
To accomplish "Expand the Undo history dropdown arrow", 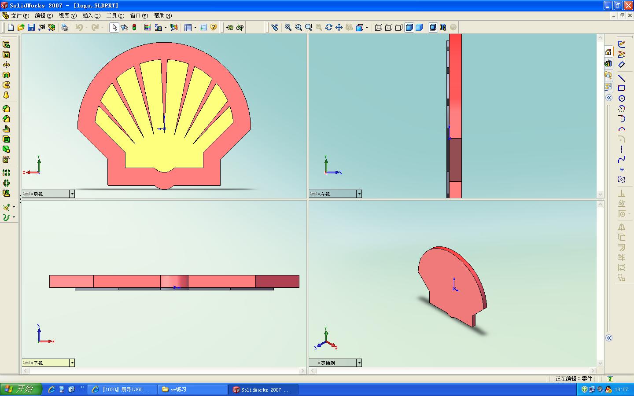I will pyautogui.click(x=86, y=27).
